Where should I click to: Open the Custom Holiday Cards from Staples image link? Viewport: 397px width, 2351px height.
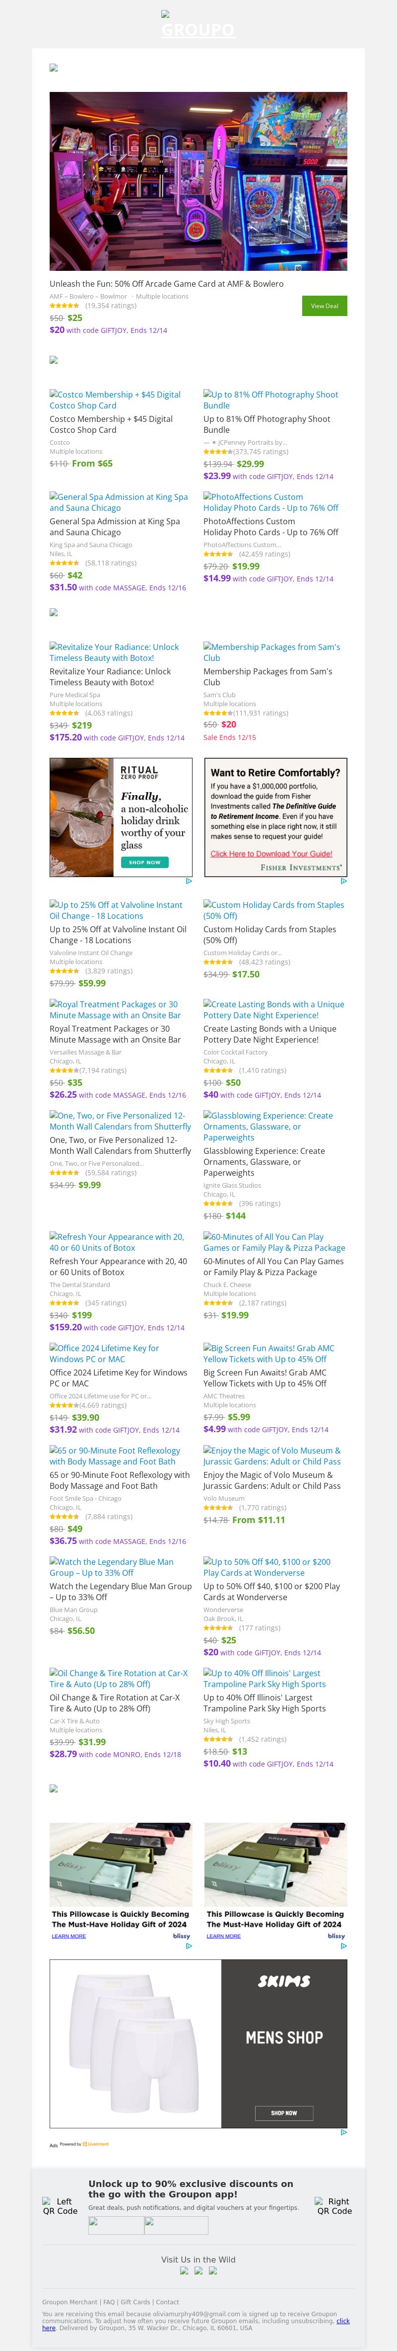coord(273,910)
